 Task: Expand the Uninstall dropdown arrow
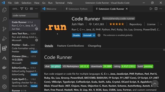[x=94, y=35]
